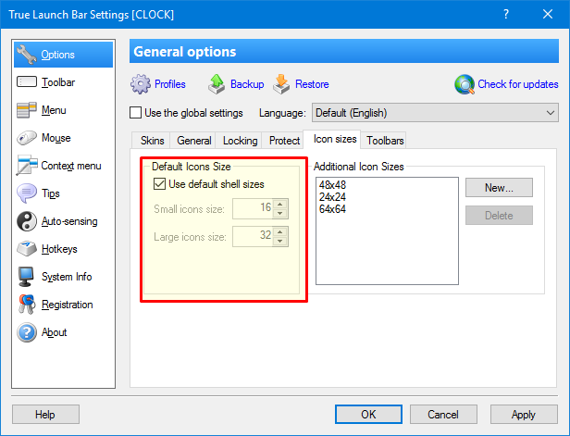Click the New... button
Image resolution: width=570 pixels, height=436 pixels.
point(499,188)
